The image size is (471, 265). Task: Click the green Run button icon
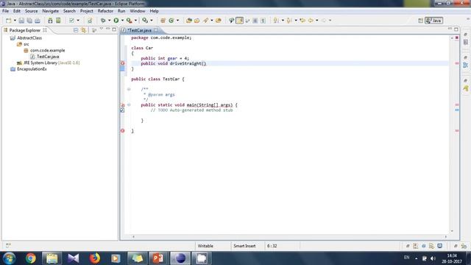pos(116,21)
